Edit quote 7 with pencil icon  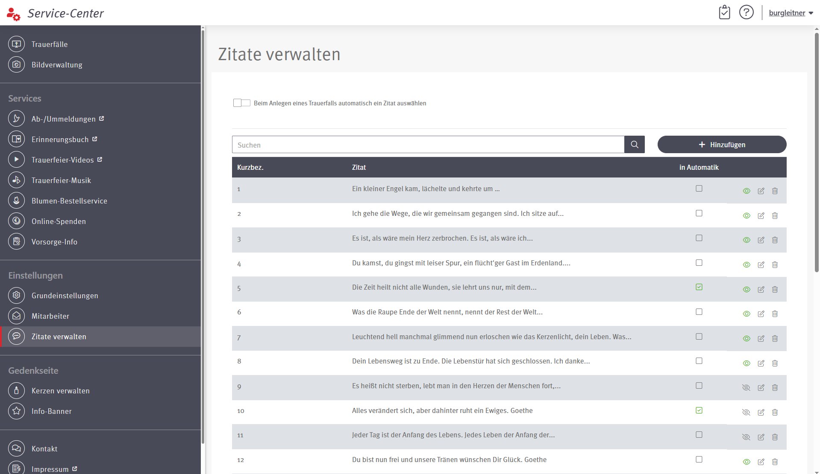[761, 338]
